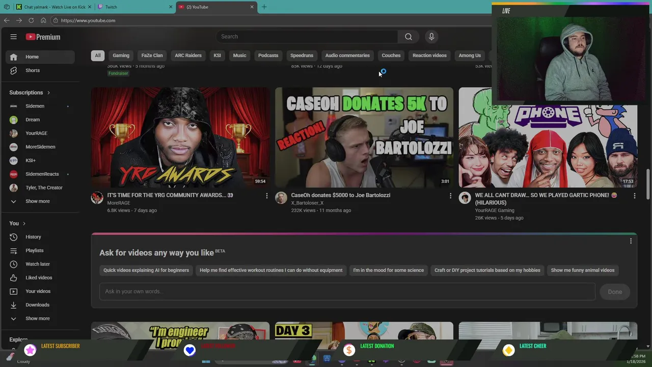Select the Gaming filter chip
This screenshot has height=367, width=652.
point(121,56)
